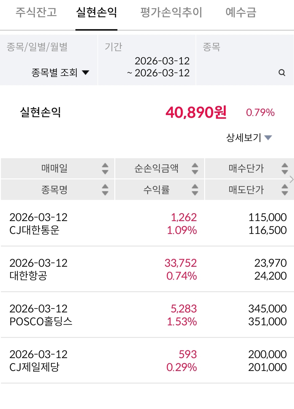
Task: Open the 종목별 조회 dropdown
Action: pyautogui.click(x=60, y=73)
